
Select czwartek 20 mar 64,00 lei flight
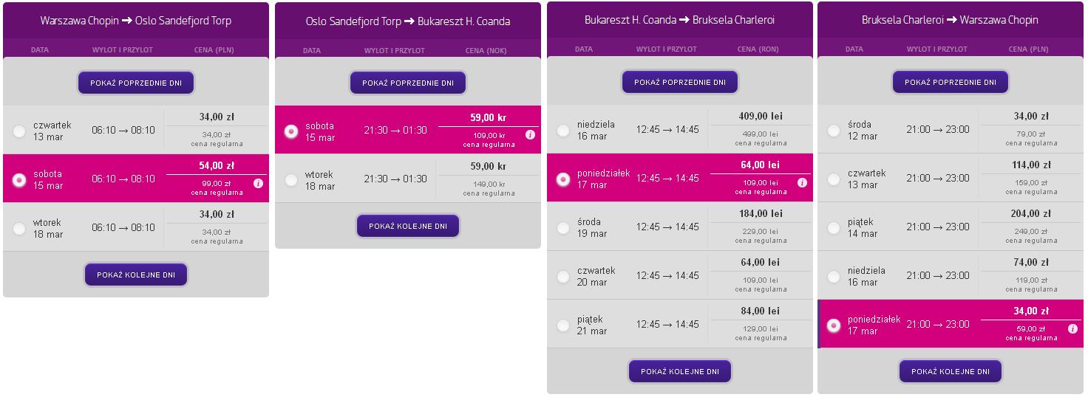pos(563,277)
